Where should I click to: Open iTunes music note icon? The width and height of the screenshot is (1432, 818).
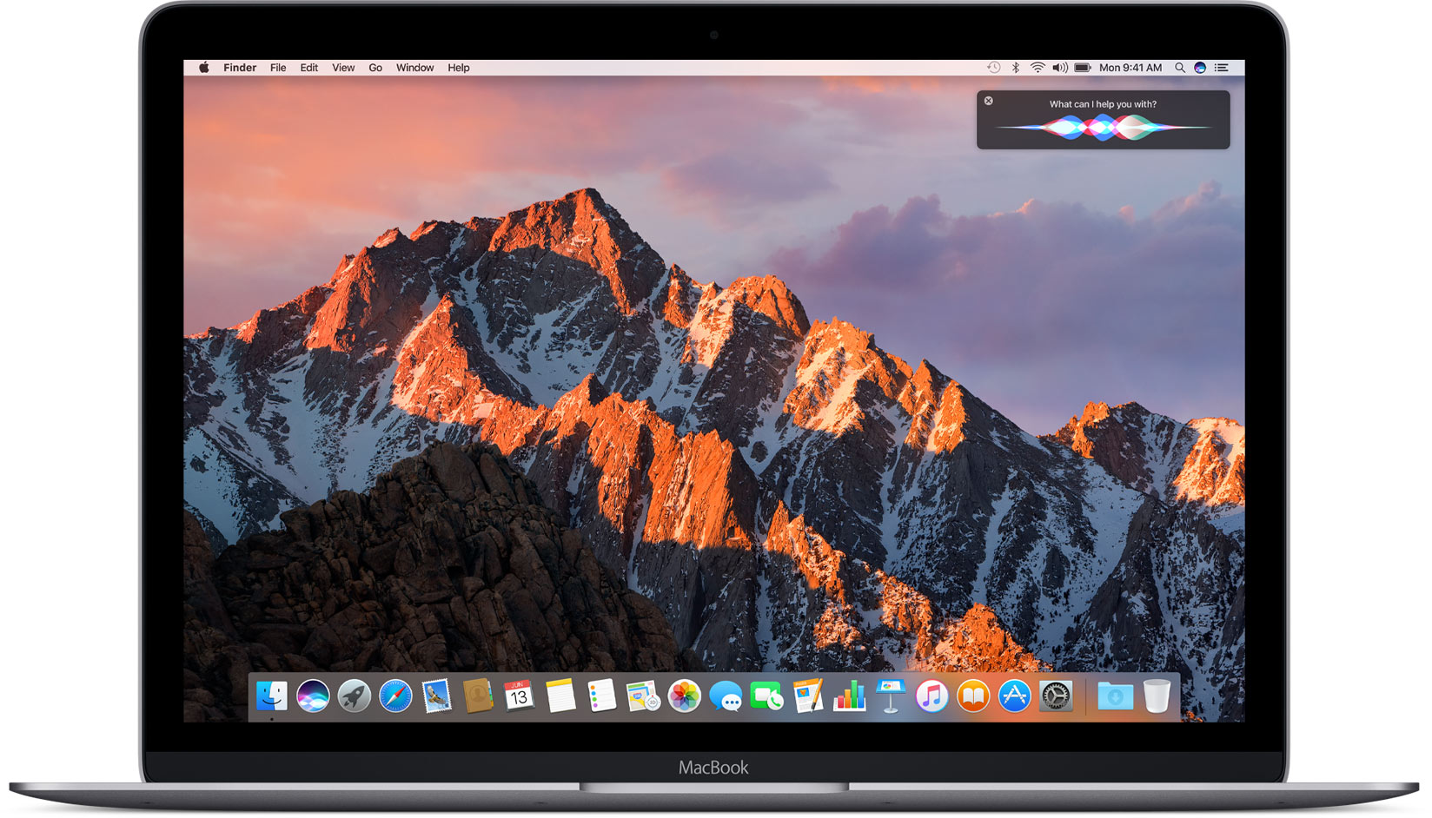coord(931,696)
